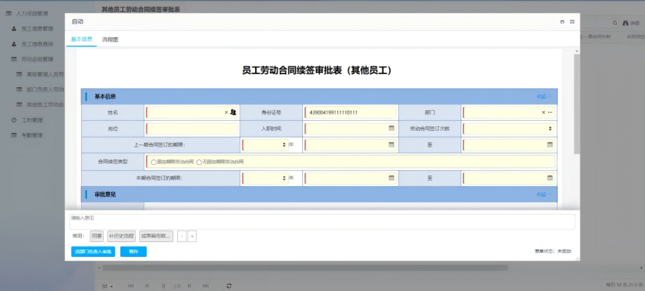Screen dimensions: 645x291
Task: Collapse the 基本信息 section using 收起
Action: click(x=543, y=96)
